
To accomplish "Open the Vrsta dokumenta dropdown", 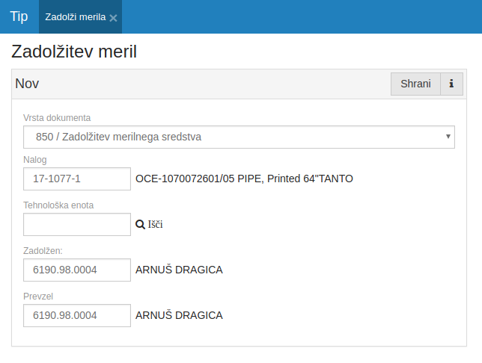I will tap(239, 137).
